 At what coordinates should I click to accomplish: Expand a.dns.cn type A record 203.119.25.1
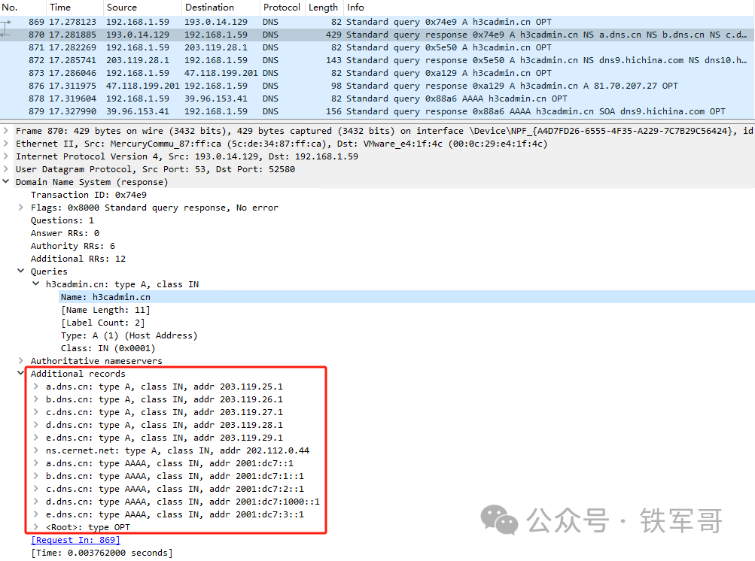click(x=35, y=386)
